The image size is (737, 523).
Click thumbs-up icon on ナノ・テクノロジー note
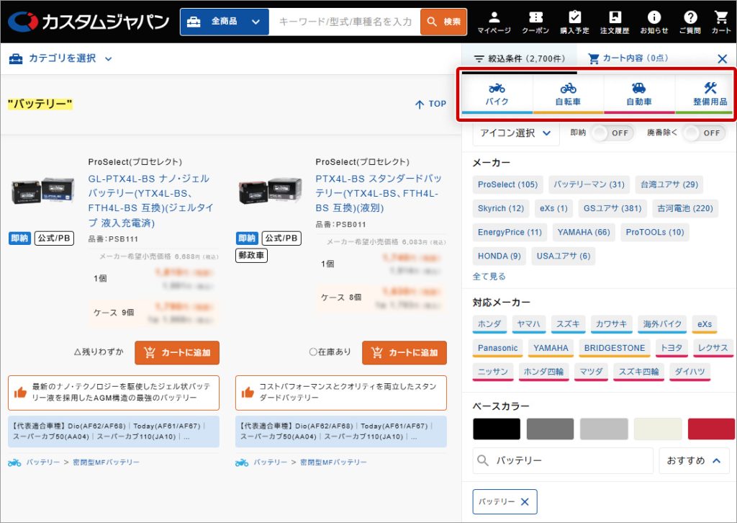pos(20,392)
